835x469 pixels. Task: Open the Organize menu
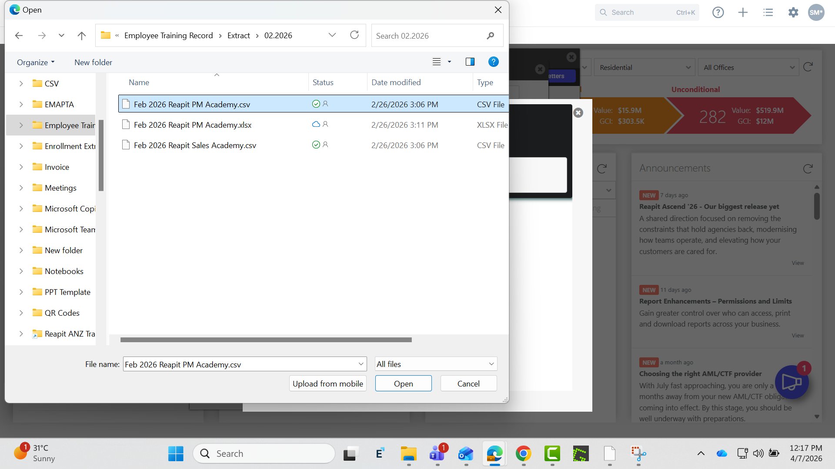point(36,62)
